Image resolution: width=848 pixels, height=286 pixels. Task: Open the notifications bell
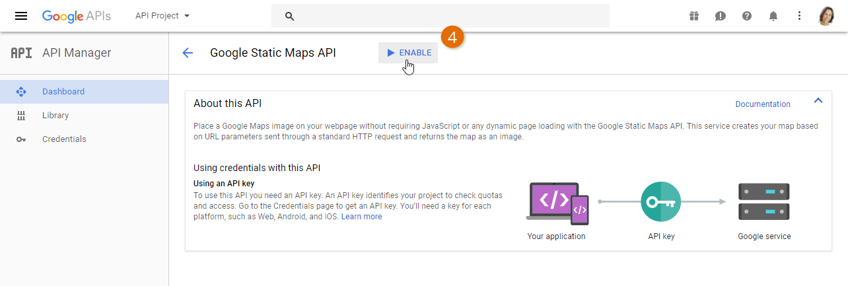[773, 16]
